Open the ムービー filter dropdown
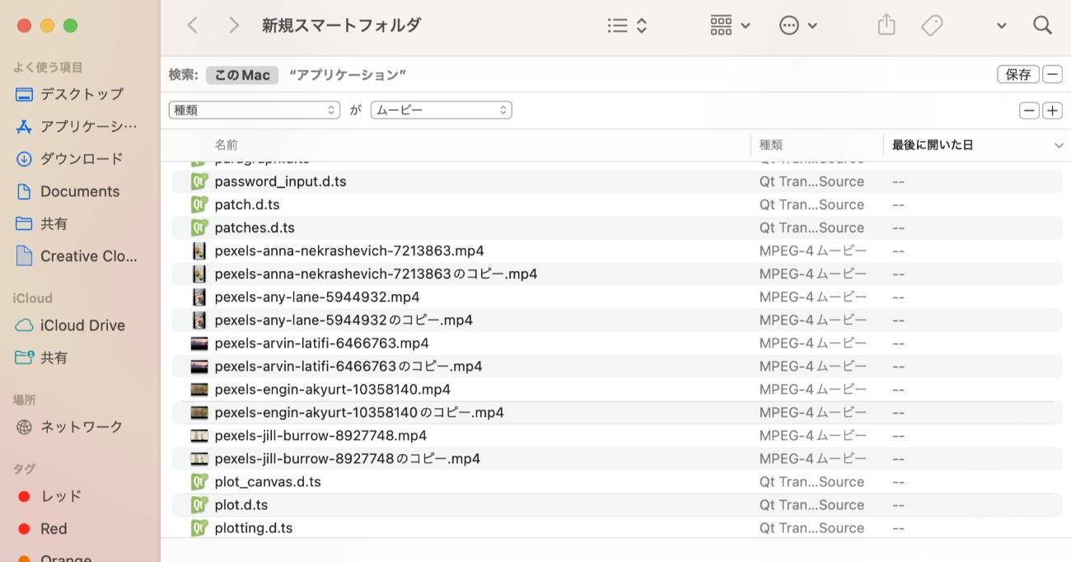Image resolution: width=1071 pixels, height=562 pixels. pyautogui.click(x=441, y=109)
